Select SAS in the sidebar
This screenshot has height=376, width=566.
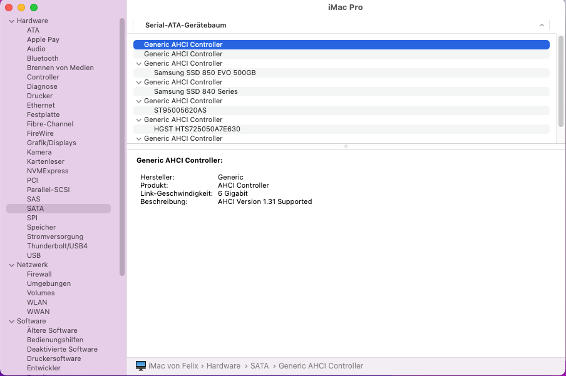[34, 199]
